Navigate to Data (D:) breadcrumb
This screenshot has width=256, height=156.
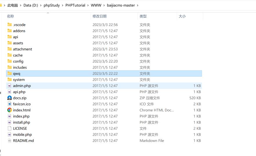[x=31, y=5]
